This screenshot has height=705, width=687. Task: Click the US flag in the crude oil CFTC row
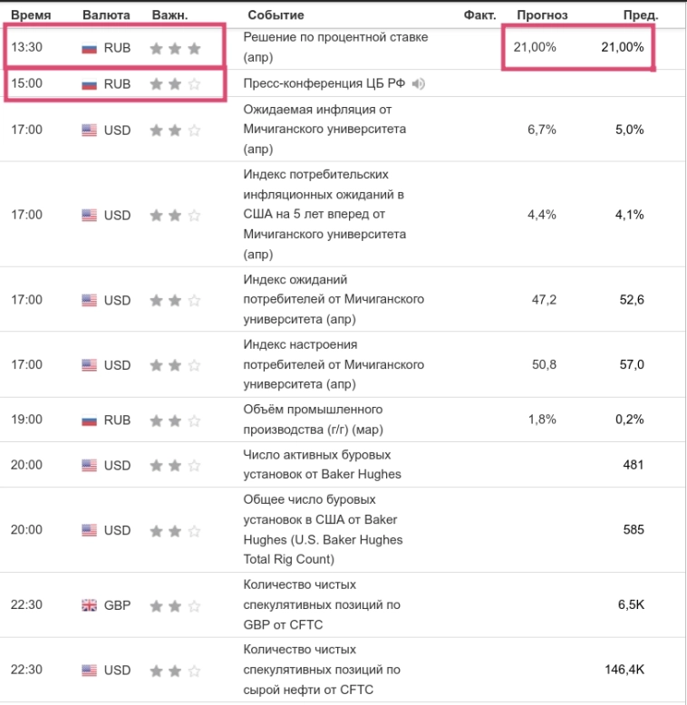pyautogui.click(x=89, y=670)
